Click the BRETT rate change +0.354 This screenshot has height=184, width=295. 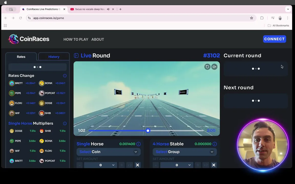[x=30, y=83]
